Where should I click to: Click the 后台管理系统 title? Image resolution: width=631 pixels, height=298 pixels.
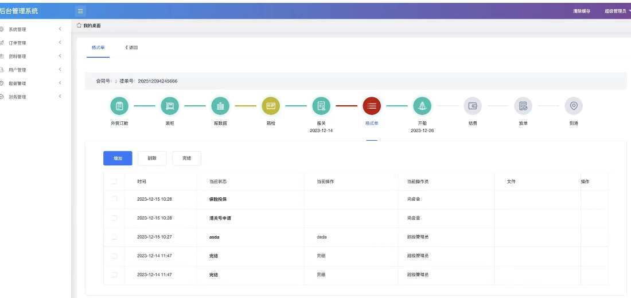(x=20, y=11)
